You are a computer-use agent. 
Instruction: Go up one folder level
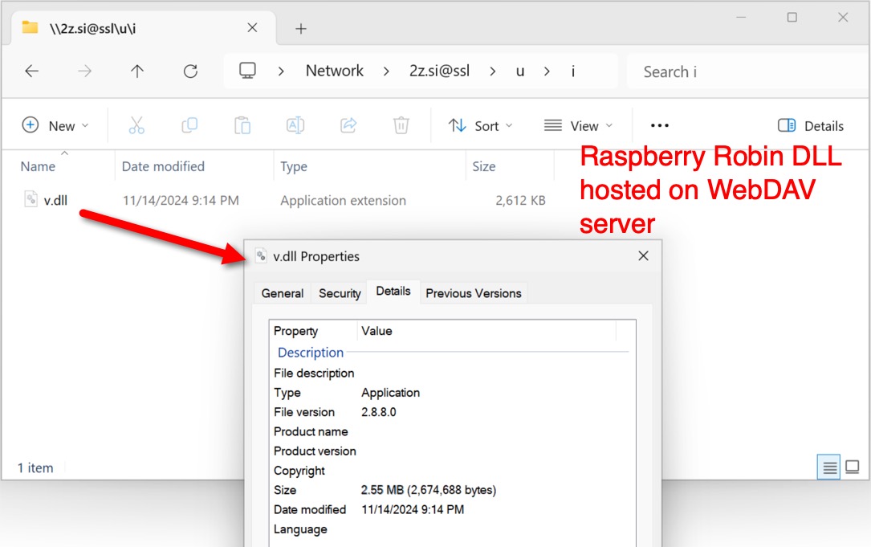pyautogui.click(x=137, y=71)
